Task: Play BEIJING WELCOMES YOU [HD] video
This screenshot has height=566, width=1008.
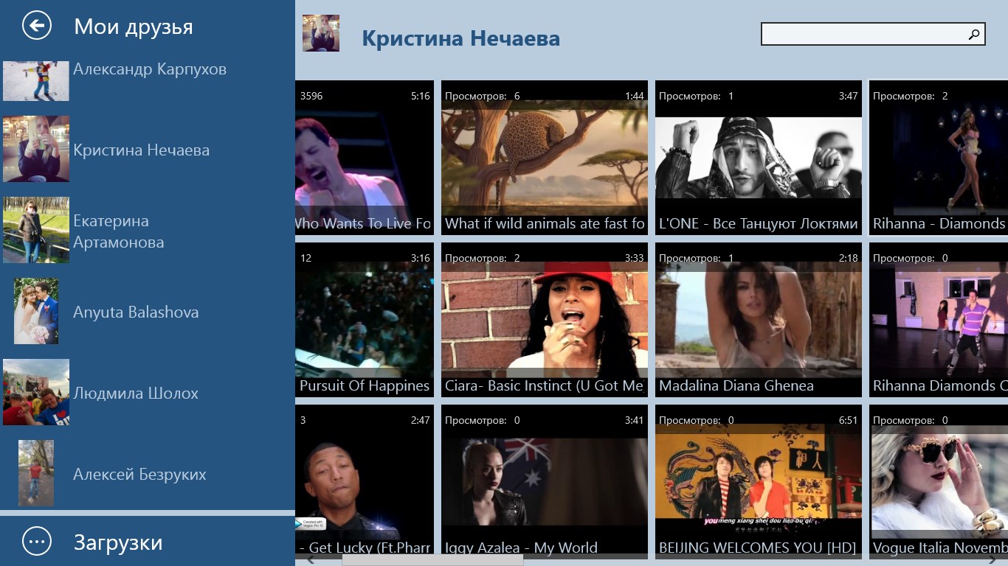Action: (759, 482)
